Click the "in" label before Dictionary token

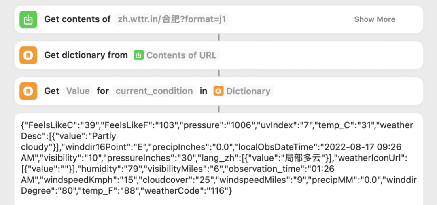click(203, 91)
